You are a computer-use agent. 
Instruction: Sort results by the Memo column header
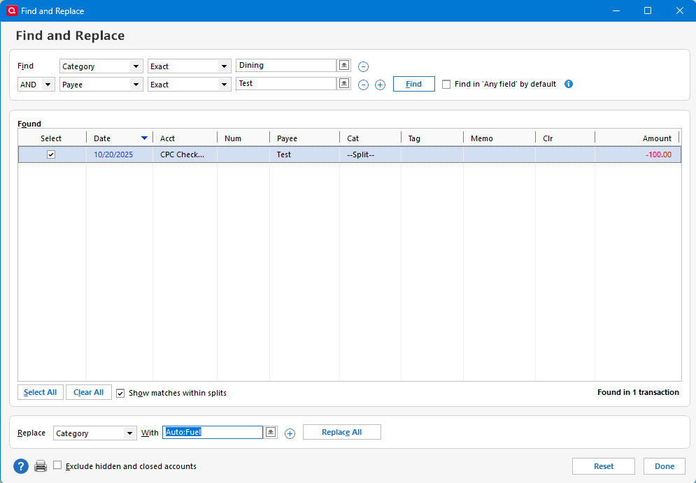(499, 138)
